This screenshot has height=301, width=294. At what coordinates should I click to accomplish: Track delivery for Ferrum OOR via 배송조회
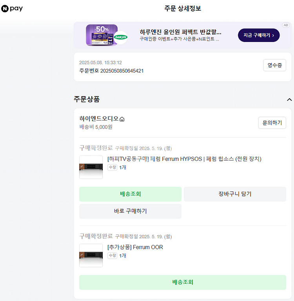[182, 282]
